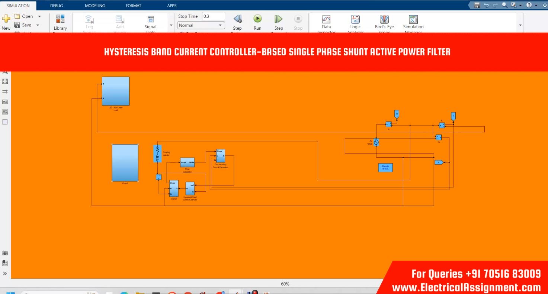Expand the Review Results gallery arrow

[520, 25]
